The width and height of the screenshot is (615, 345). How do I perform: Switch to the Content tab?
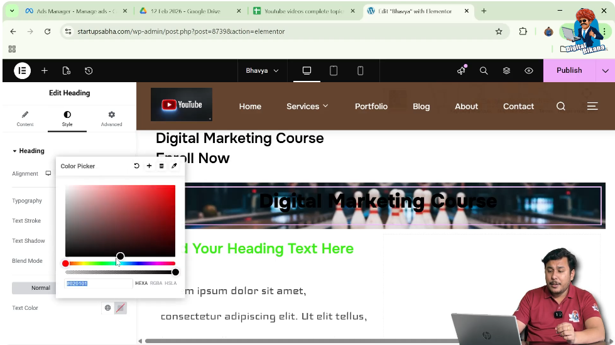25,119
